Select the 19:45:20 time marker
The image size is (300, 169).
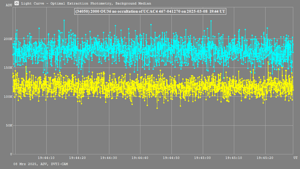point(265,158)
